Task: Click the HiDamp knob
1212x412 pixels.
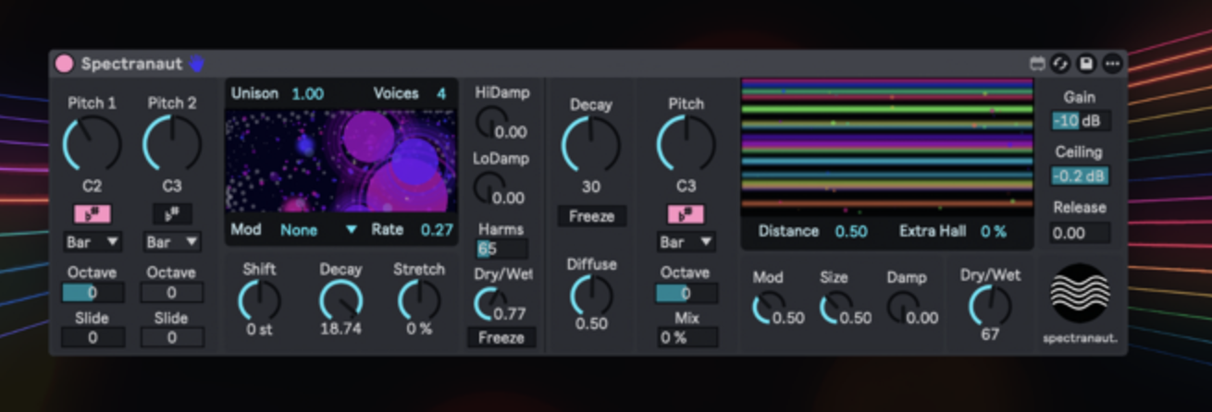Action: click(490, 122)
